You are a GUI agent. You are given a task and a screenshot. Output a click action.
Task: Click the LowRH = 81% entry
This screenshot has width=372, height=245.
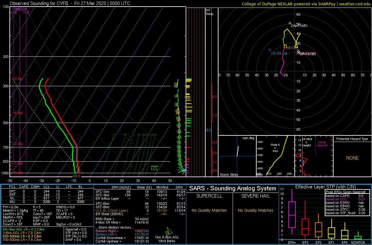coord(13,214)
